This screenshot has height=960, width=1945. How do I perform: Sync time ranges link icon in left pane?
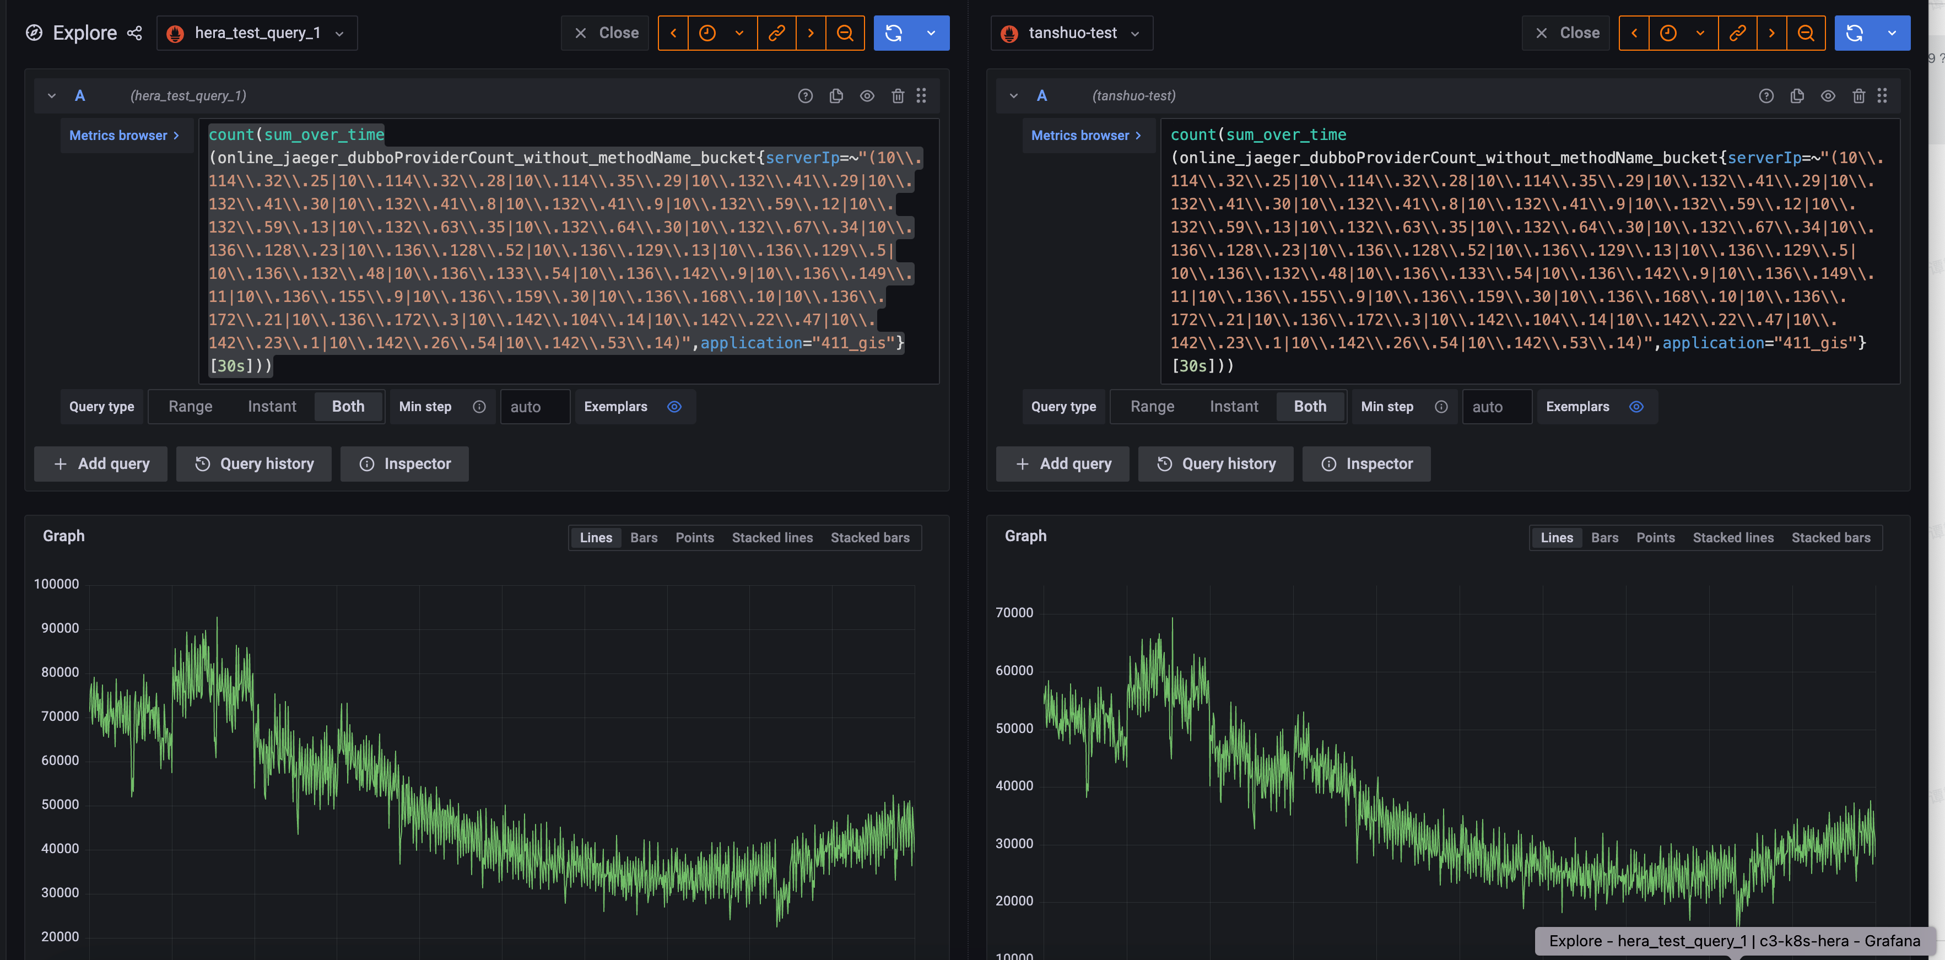[x=777, y=33]
